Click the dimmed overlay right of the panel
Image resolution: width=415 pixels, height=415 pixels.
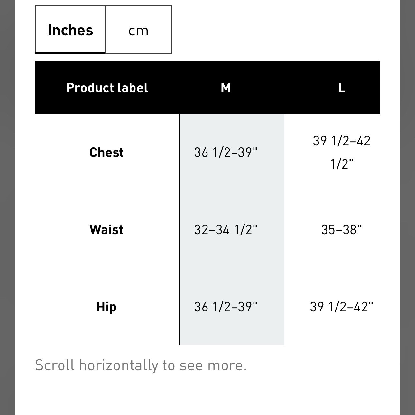coord(407,207)
